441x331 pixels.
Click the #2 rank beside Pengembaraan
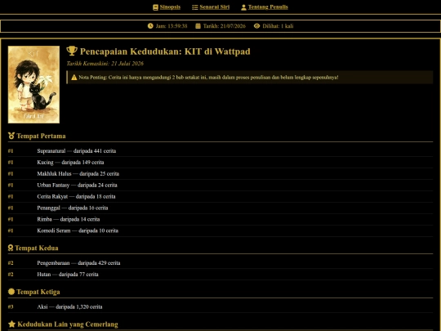tap(11, 263)
